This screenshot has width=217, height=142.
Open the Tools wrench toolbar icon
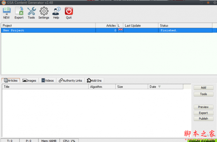point(31,13)
